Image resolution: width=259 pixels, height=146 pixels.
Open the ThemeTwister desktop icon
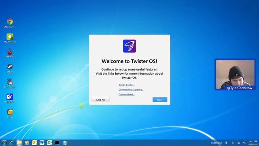10,98
